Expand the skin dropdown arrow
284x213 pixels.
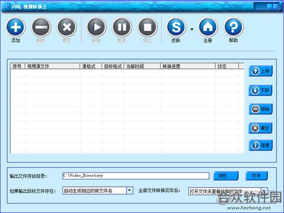(192, 29)
